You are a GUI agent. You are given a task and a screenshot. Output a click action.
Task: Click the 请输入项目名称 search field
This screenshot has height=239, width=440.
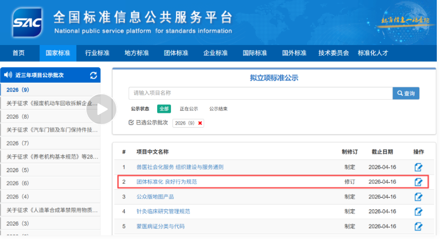(260, 93)
